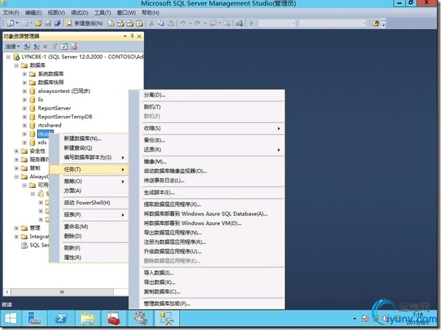Click the Activity Monitor icon in Object Explorer toolbar
Viewport: 441px width, 330px height.
coord(74,46)
